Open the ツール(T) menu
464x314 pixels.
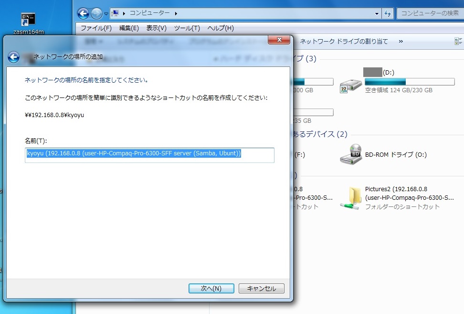[187, 28]
